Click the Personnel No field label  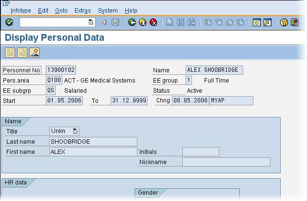[x=22, y=70]
